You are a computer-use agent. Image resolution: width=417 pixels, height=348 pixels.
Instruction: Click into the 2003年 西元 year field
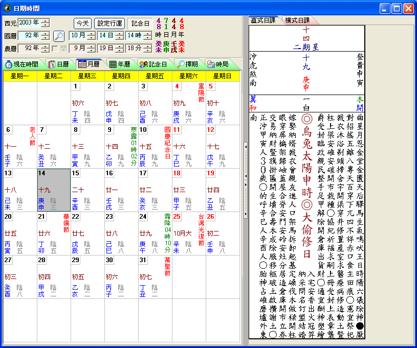coord(30,23)
